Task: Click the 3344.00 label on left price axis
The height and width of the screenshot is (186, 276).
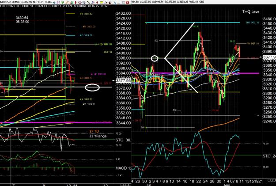Action: coord(123,123)
